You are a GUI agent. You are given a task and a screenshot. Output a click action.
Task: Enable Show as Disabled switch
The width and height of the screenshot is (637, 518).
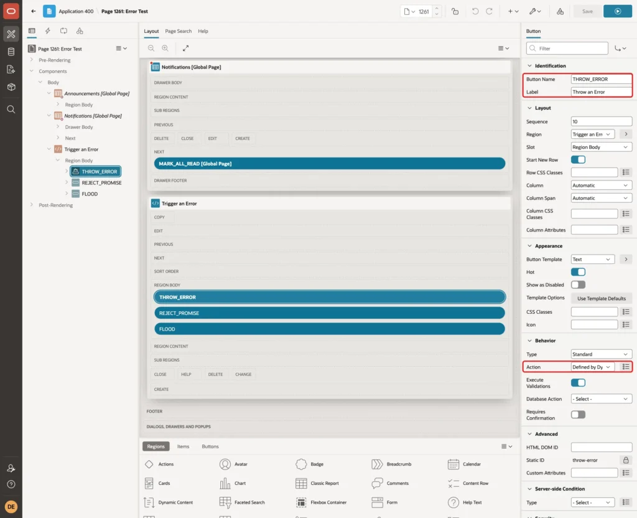click(578, 285)
